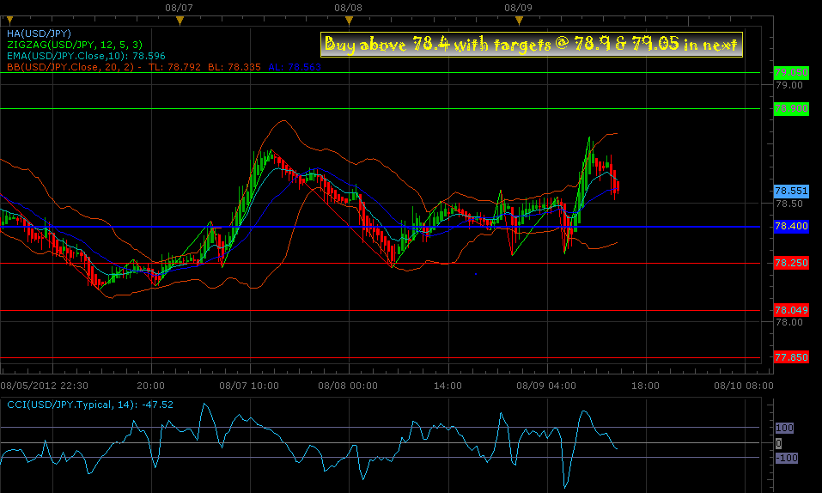Click the 08/08 date label on top axis
822x493 pixels.
[348, 8]
